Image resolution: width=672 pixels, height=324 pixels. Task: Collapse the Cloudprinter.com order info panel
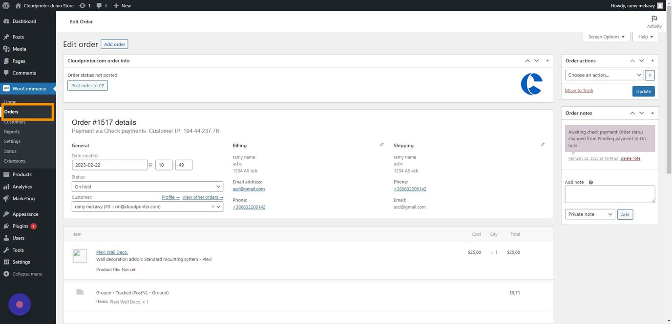coord(547,60)
